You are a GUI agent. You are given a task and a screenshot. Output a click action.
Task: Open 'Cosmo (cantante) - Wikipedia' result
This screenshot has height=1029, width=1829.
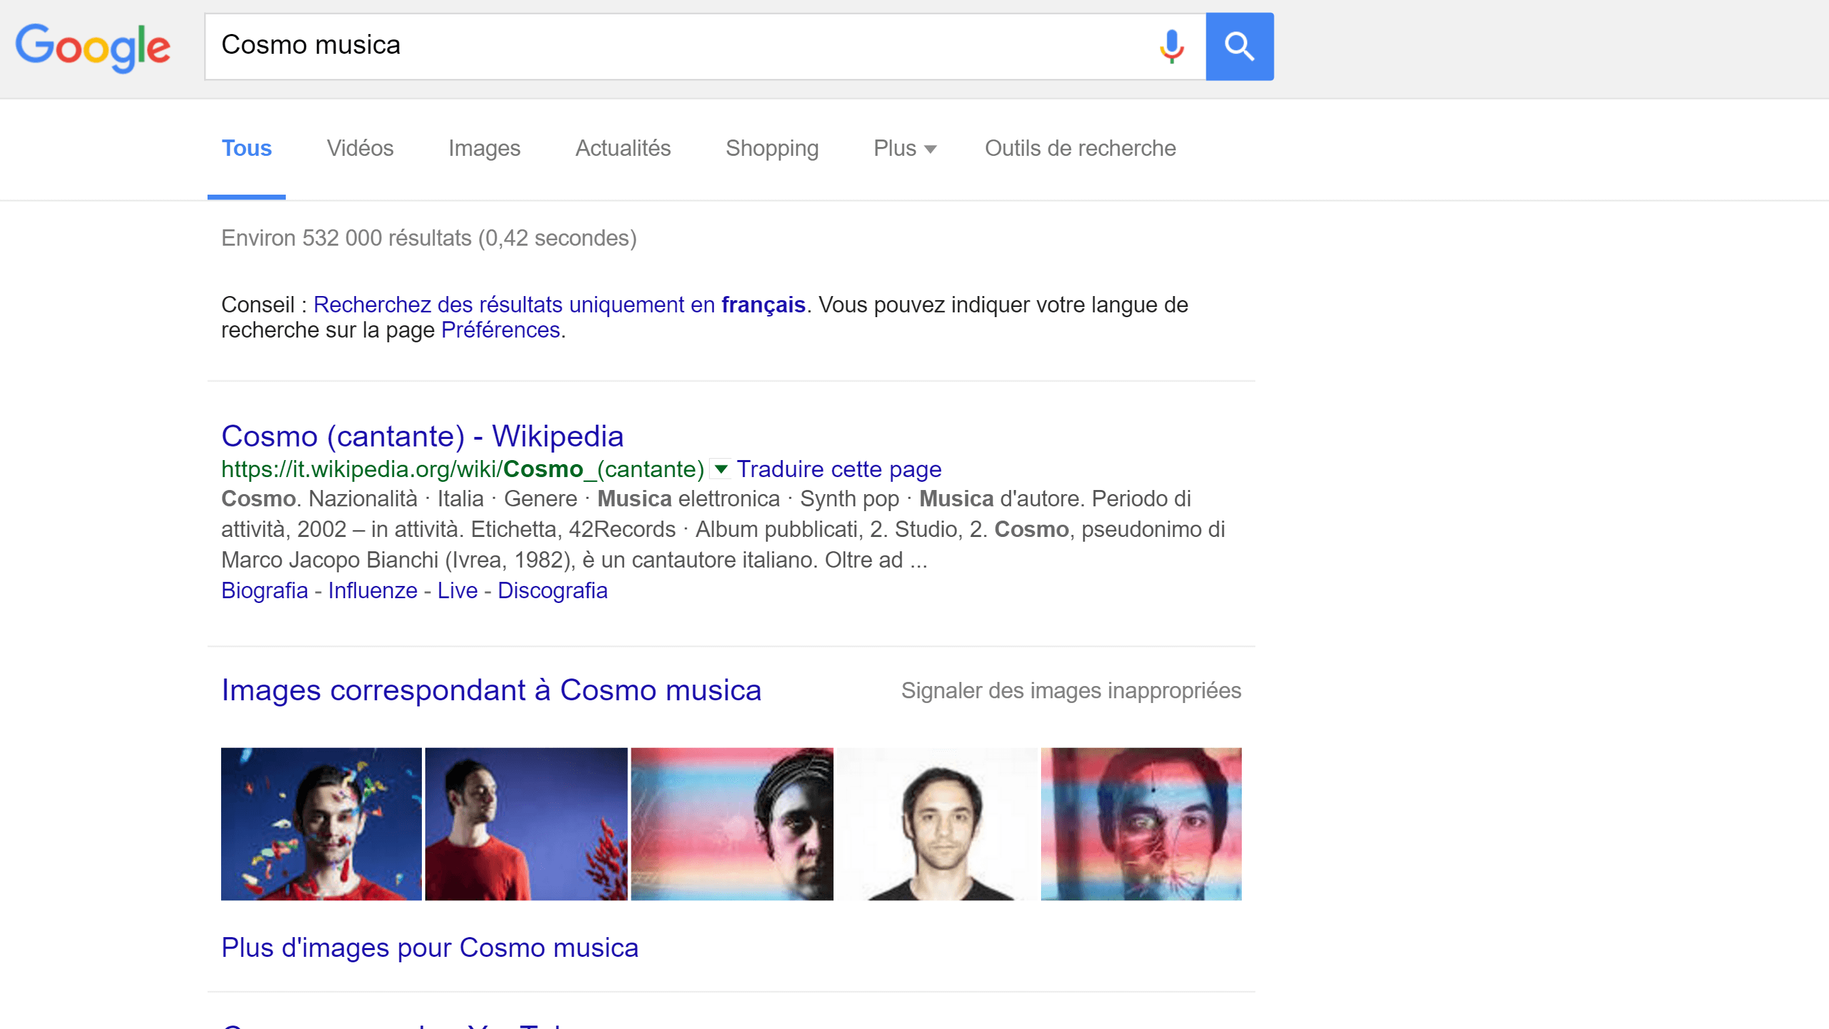[423, 436]
